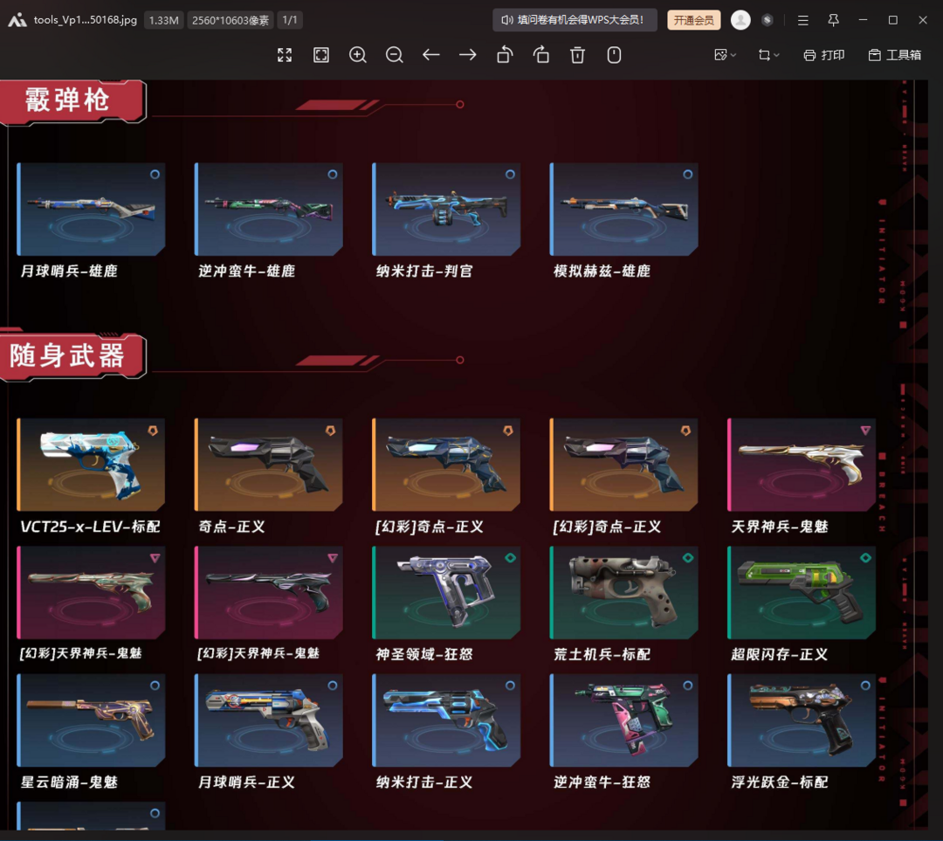The image size is (943, 841).
Task: Click the fit-to-window frame icon
Action: click(x=321, y=55)
